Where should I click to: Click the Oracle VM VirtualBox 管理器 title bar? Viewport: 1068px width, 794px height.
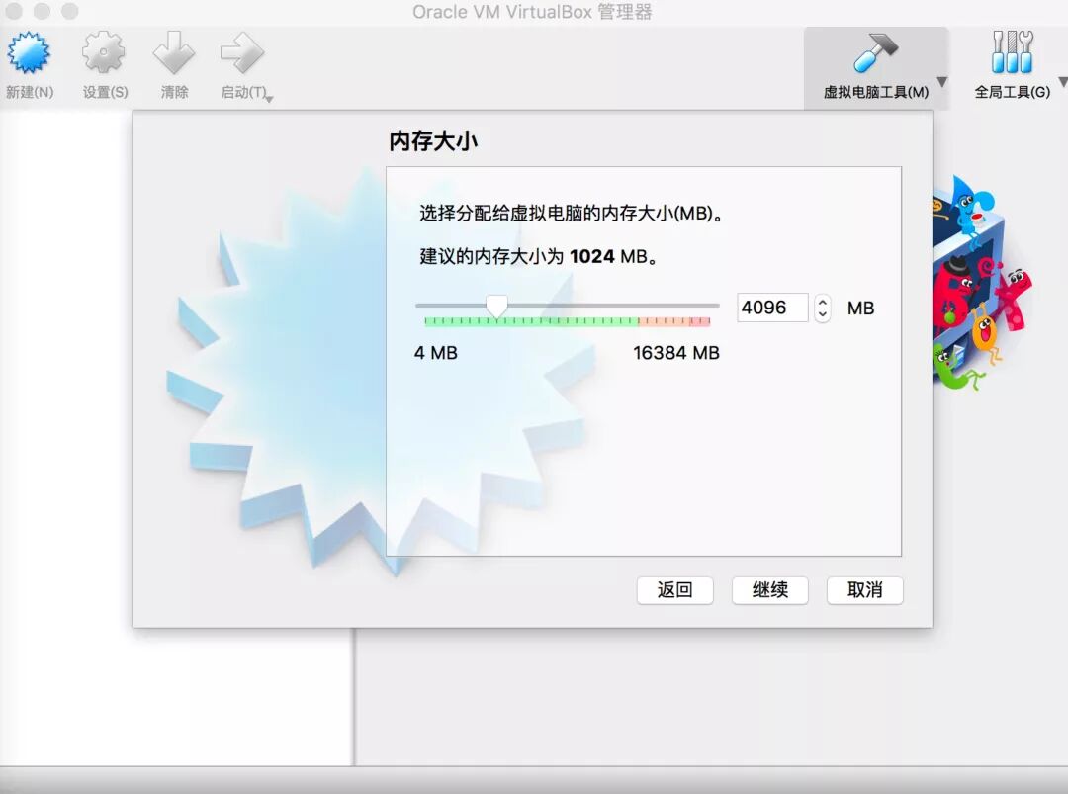(x=534, y=12)
